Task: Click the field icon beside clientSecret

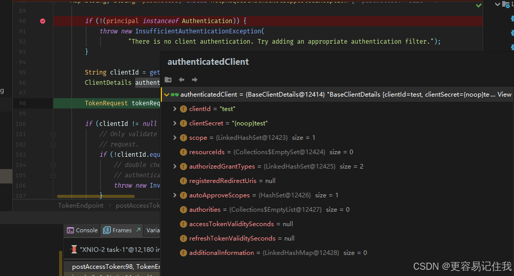Action: point(183,123)
